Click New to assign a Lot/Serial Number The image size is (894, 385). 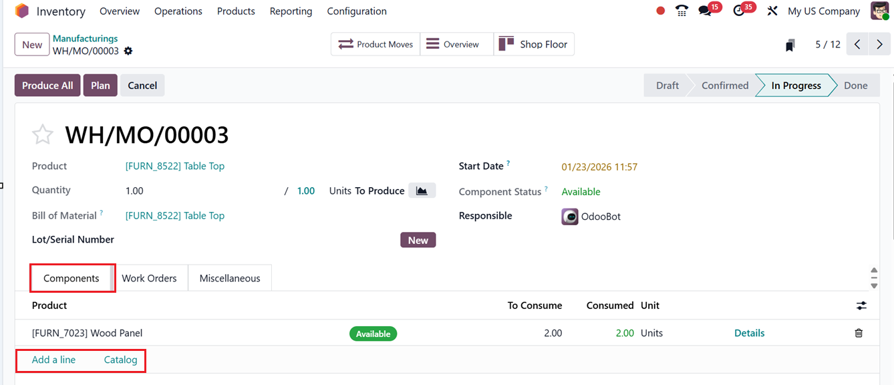418,239
